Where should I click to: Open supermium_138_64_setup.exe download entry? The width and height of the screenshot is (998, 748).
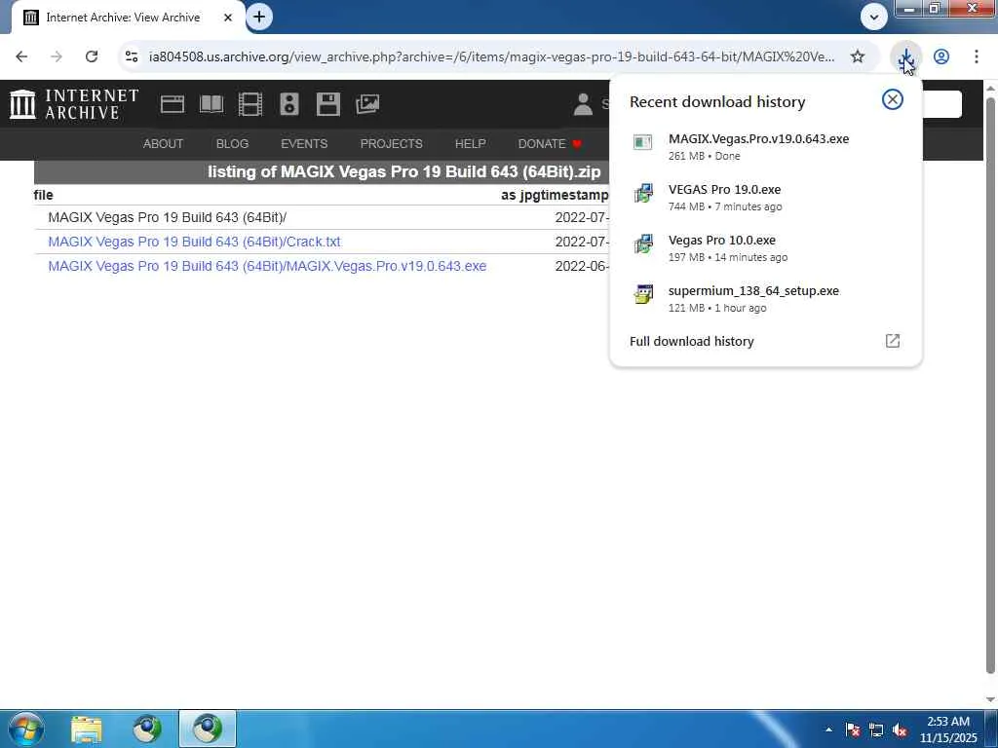766,299
